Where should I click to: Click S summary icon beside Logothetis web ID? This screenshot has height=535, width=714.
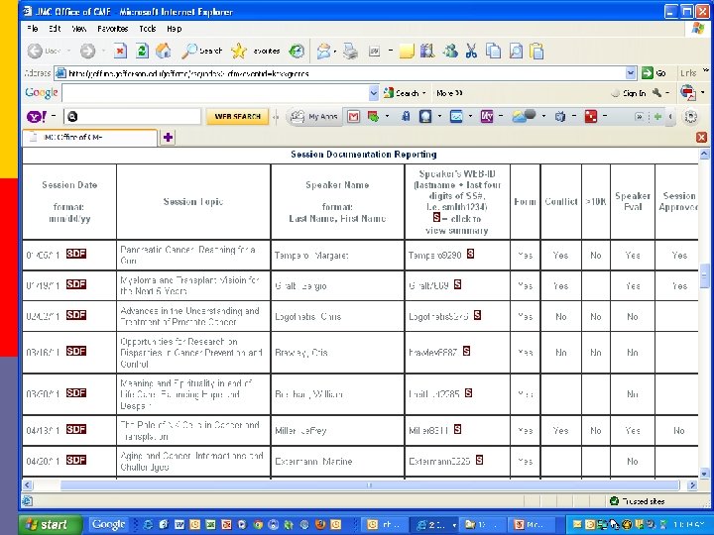click(477, 315)
